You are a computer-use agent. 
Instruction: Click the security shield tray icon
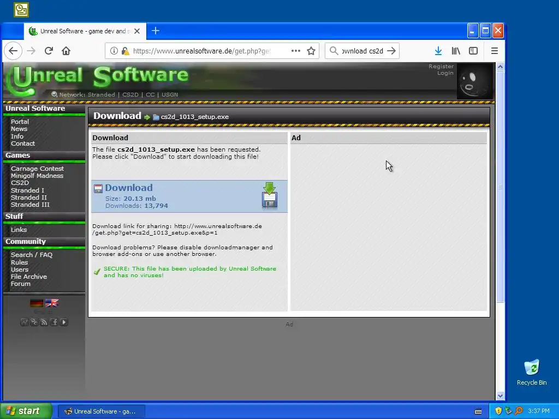(498, 411)
